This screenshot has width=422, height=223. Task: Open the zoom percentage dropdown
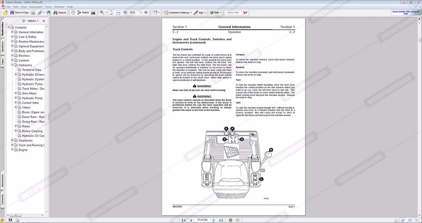point(141,13)
